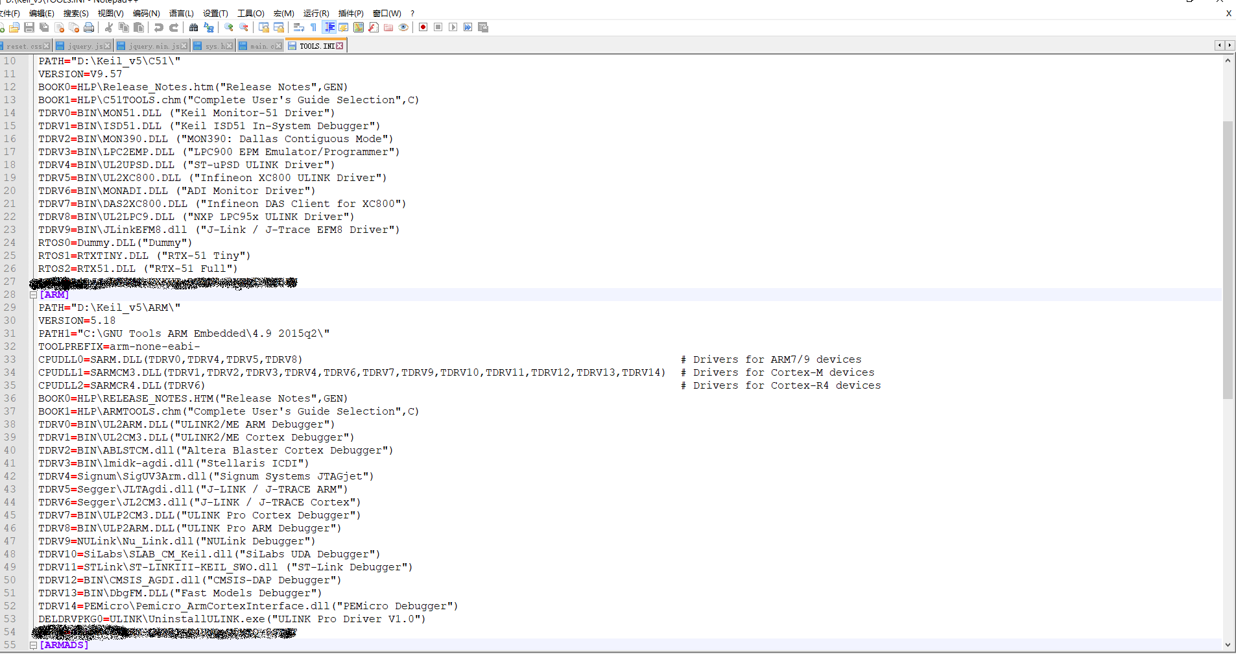Image resolution: width=1236 pixels, height=654 pixels.
Task: Open Find with the binoculars icon
Action: [194, 27]
